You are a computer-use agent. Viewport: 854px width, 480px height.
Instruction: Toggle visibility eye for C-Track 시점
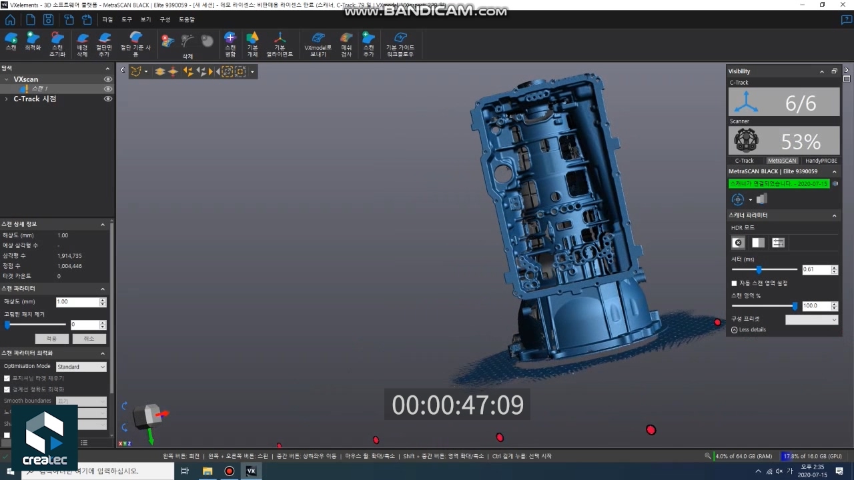coord(107,99)
